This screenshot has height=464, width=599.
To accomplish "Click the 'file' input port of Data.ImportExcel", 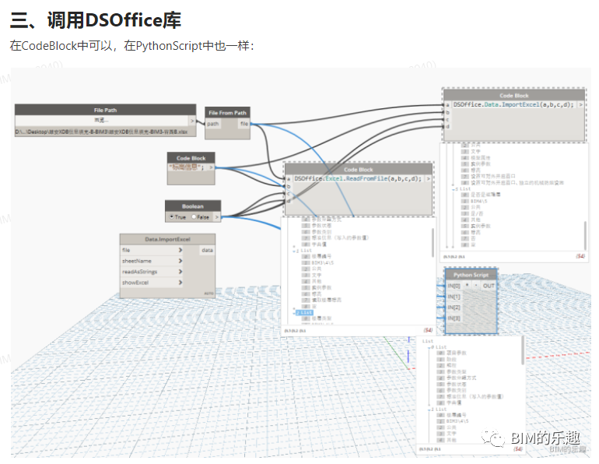I will click(x=152, y=251).
